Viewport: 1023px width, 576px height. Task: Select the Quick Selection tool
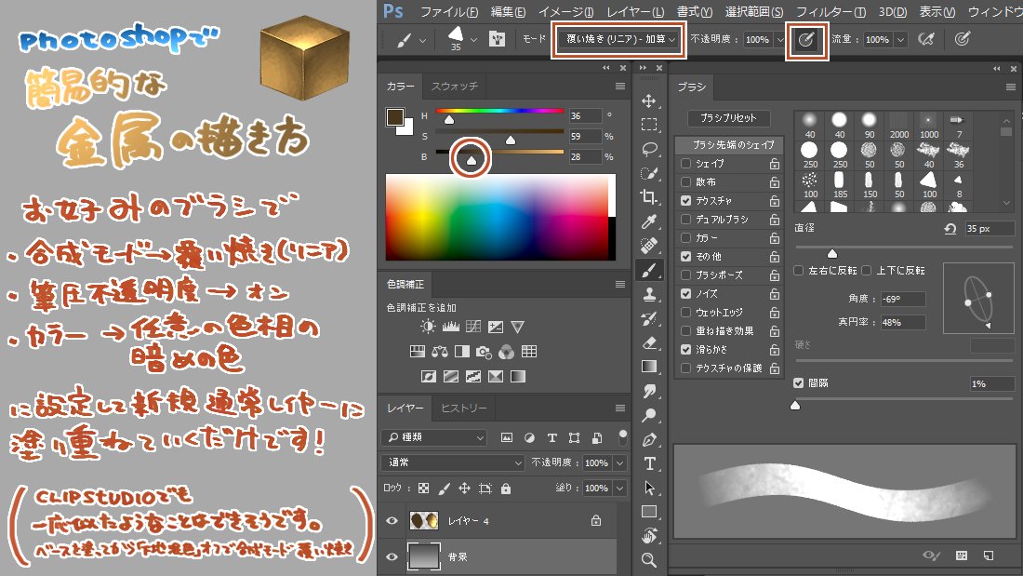point(648,173)
